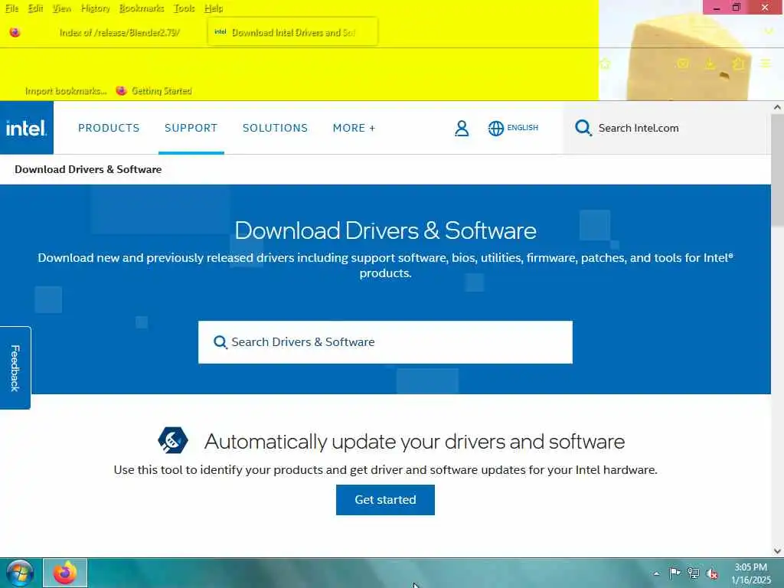Screen dimensions: 784x588
Task: Click Import bookmarks... in bookmarks toolbar
Action: (66, 91)
